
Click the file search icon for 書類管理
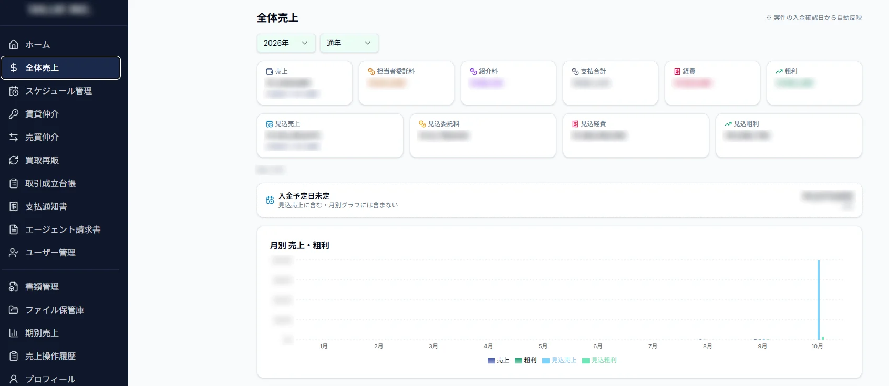(14, 287)
